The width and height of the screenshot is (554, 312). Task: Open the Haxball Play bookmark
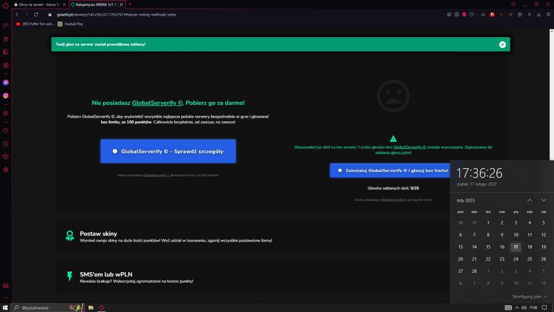pyautogui.click(x=71, y=24)
